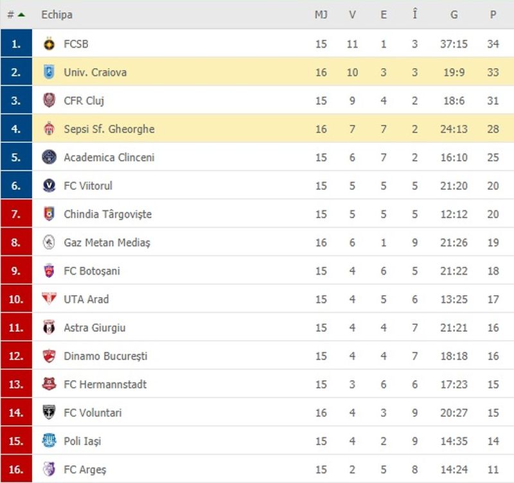Viewport: 514px width, 483px height.
Task: Click the CFR Cluj club logo
Action: (x=49, y=101)
